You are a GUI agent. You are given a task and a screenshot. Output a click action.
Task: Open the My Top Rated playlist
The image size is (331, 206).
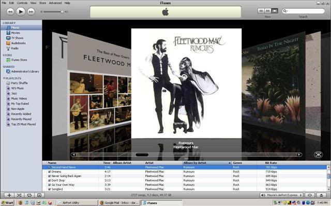[x=21, y=104]
